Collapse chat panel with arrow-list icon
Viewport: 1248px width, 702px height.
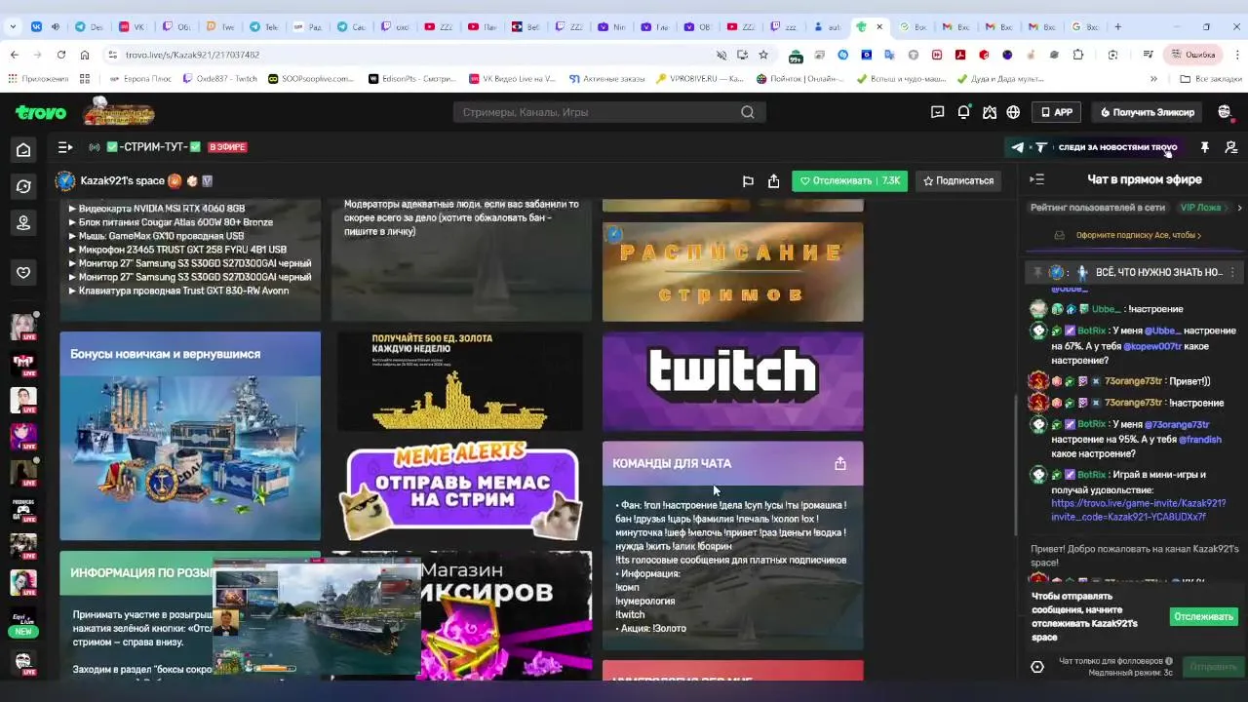(1036, 179)
